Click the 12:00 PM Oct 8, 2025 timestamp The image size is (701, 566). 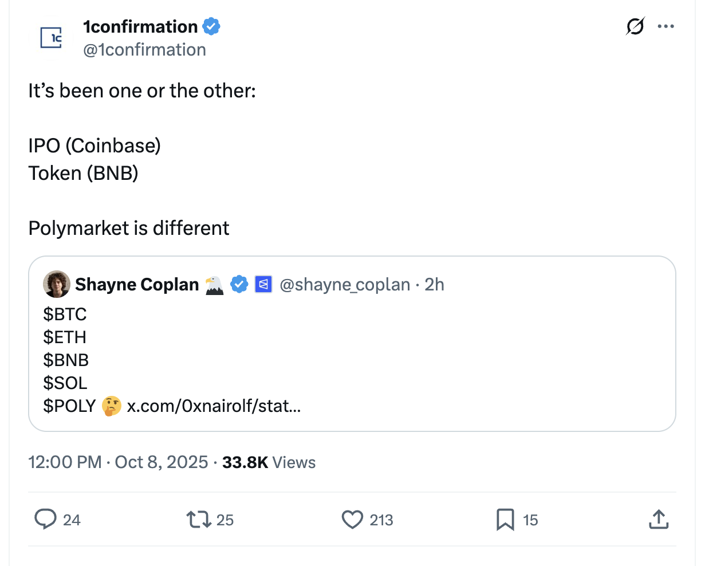(118, 462)
